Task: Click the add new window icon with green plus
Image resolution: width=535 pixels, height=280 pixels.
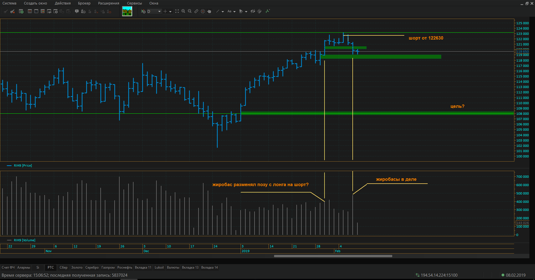Action: click(x=21, y=11)
